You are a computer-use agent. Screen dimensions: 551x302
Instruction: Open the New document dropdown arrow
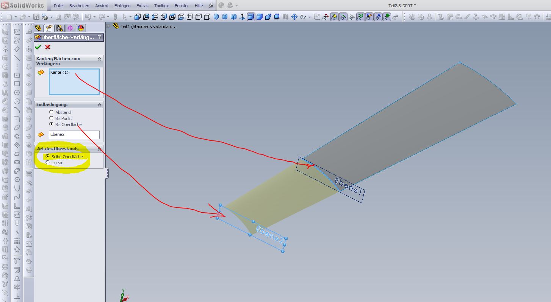pyautogui.click(x=15, y=17)
